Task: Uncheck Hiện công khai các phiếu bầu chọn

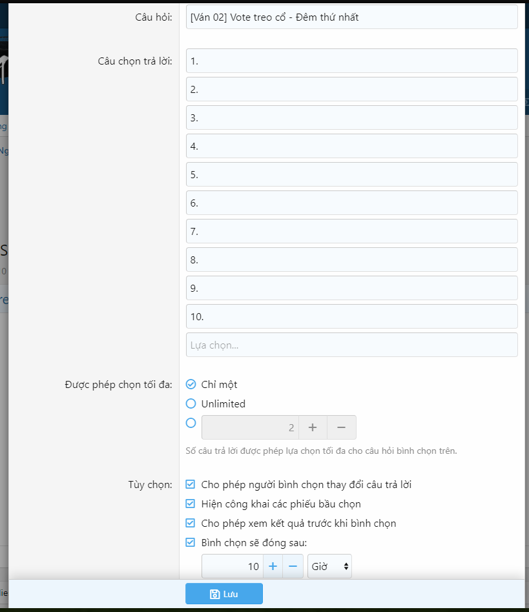Action: [x=191, y=504]
